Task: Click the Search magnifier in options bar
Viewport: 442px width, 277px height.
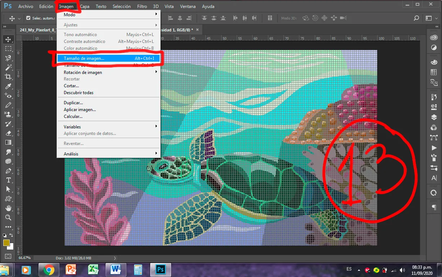Action: click(x=416, y=18)
